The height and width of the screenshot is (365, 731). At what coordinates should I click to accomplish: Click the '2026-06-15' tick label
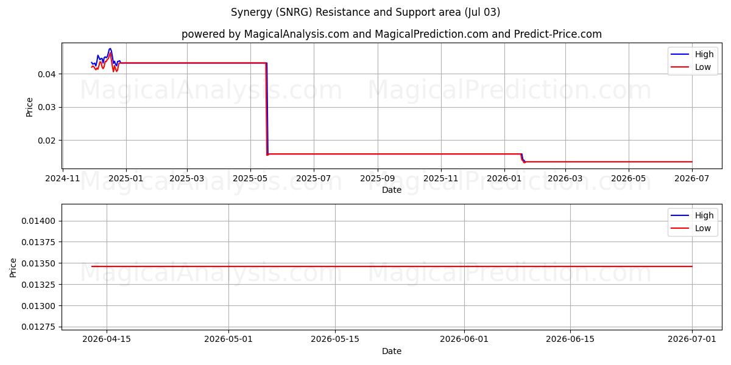tap(570, 339)
